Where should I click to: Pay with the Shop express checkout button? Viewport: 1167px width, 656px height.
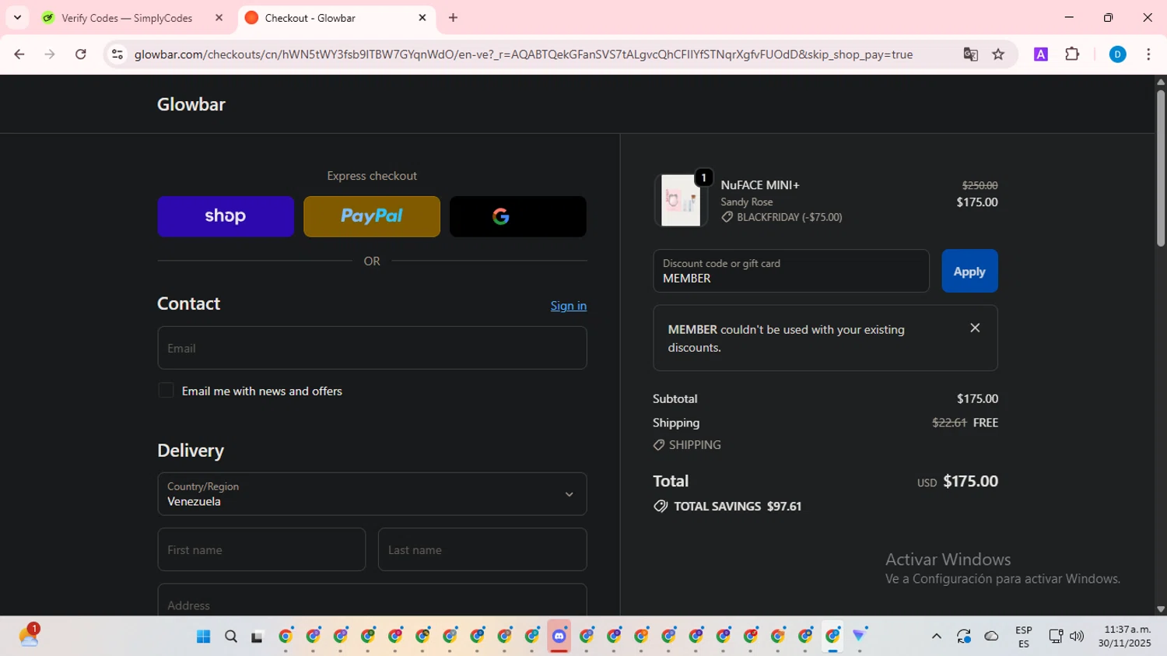pos(226,216)
